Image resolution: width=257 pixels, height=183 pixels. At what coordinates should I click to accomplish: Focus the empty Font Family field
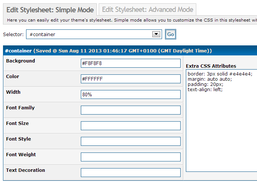tap(130, 110)
